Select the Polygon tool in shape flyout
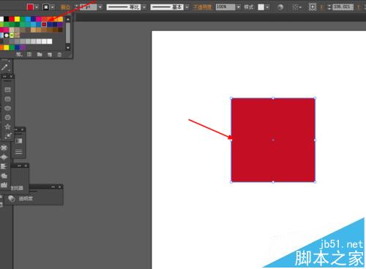Screen dimensions: 366x269 point(7,118)
